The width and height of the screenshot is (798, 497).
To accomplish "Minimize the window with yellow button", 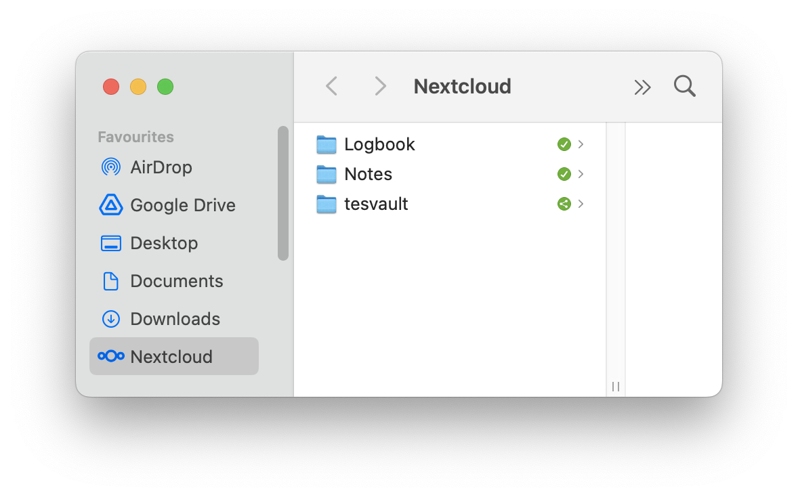I will pyautogui.click(x=138, y=87).
